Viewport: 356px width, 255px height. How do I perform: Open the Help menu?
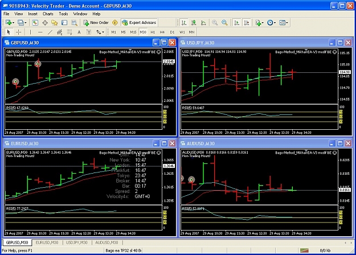(x=96, y=14)
